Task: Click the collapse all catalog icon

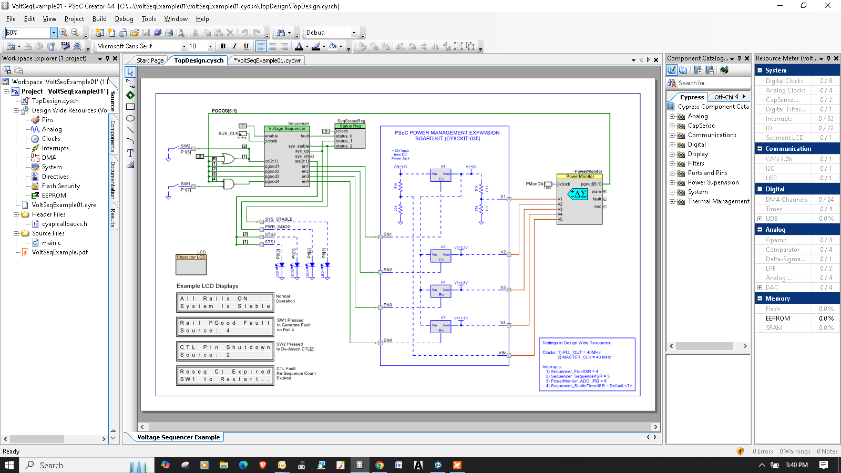Action: 710,70
